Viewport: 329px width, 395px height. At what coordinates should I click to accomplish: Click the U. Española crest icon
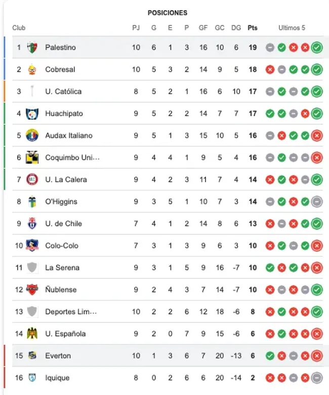tap(32, 334)
